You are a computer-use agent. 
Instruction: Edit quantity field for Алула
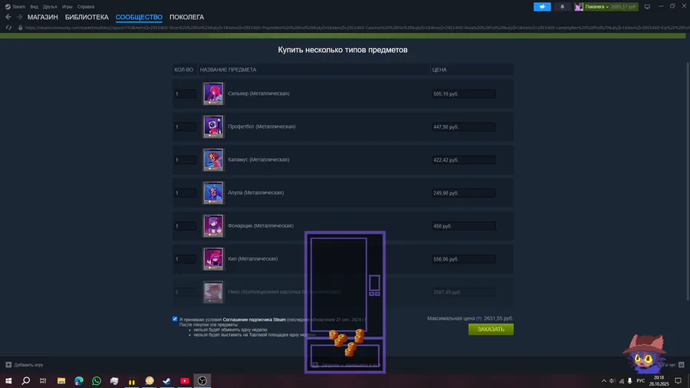click(185, 192)
